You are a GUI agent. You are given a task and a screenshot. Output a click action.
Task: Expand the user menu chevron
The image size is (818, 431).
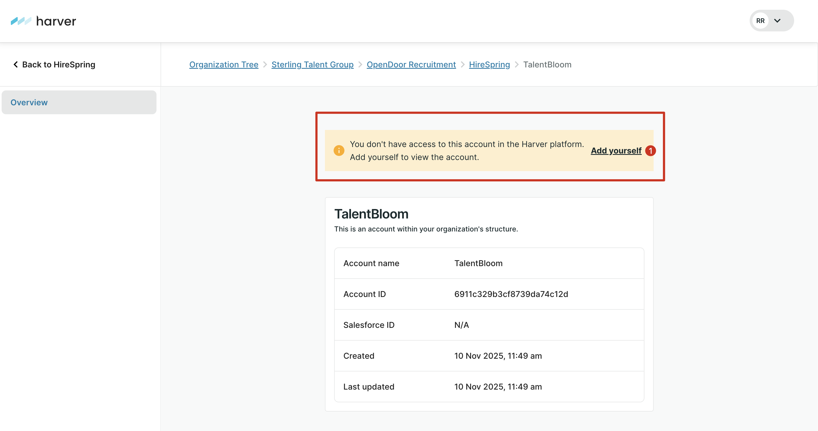click(777, 21)
